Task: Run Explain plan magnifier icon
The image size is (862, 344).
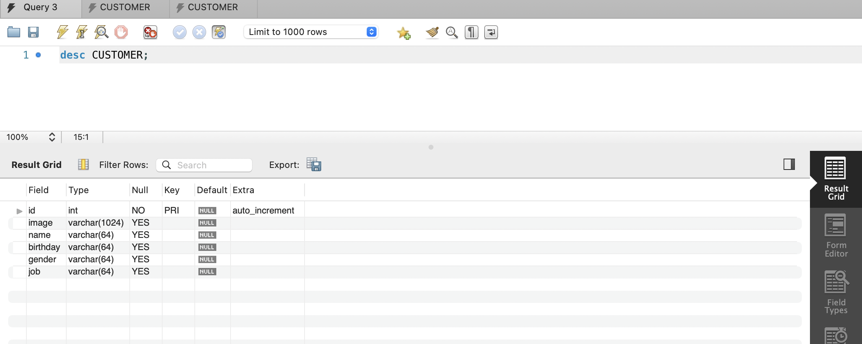Action: (x=101, y=32)
